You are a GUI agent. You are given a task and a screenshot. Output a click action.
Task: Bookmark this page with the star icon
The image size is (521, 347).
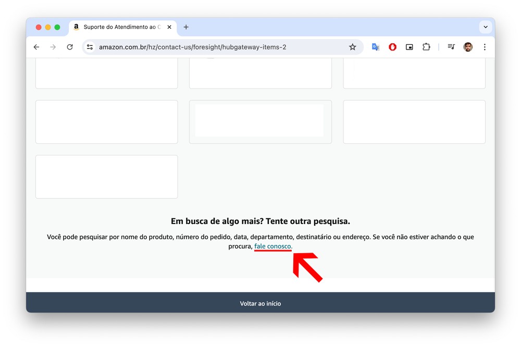353,47
